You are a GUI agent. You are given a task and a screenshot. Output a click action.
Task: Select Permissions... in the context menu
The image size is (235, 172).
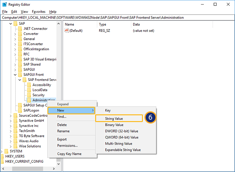[67, 146]
